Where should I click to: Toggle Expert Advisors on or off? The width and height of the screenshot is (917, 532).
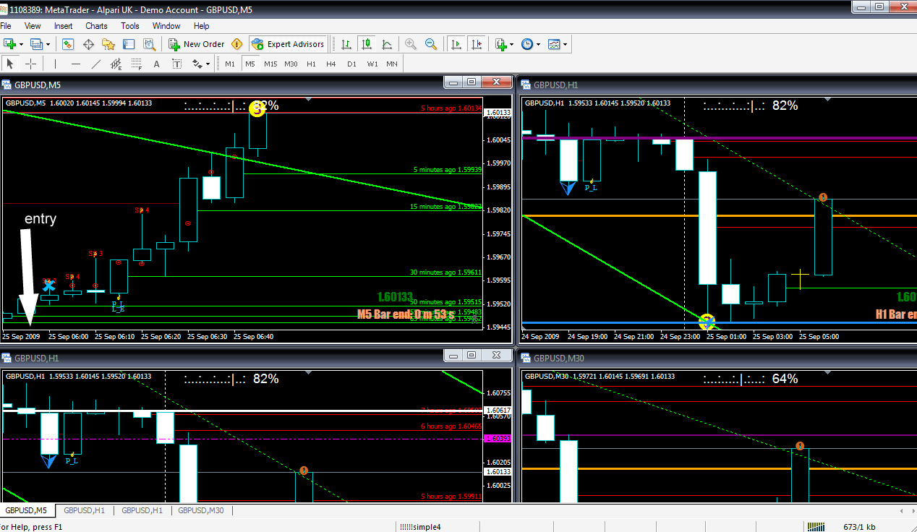point(288,44)
